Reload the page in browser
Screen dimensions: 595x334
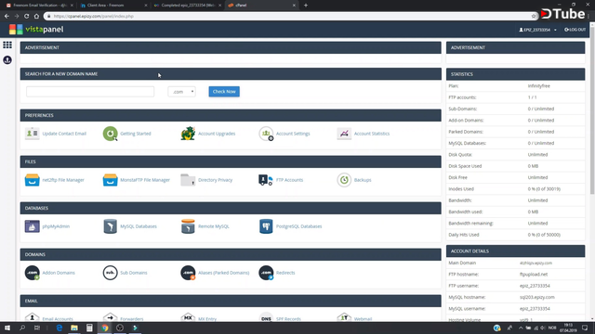coord(27,17)
